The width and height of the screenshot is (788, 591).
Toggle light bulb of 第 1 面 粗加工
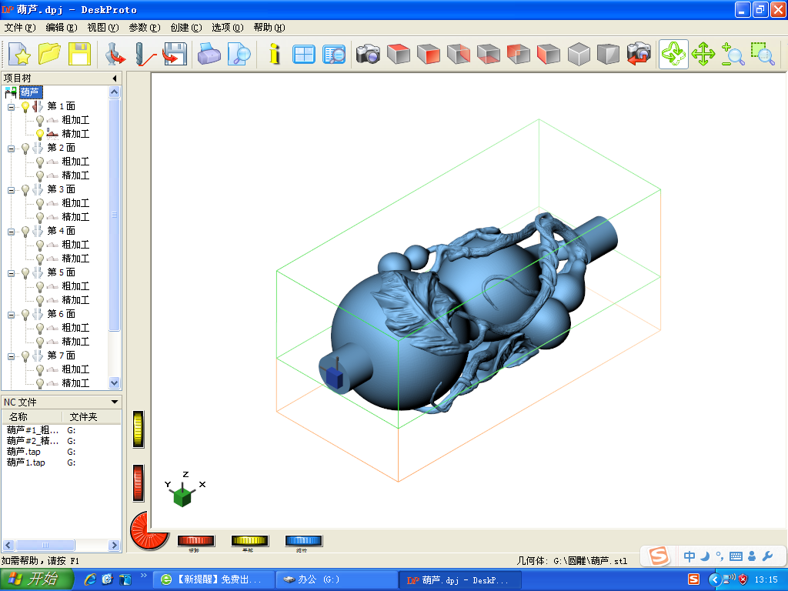pos(40,121)
